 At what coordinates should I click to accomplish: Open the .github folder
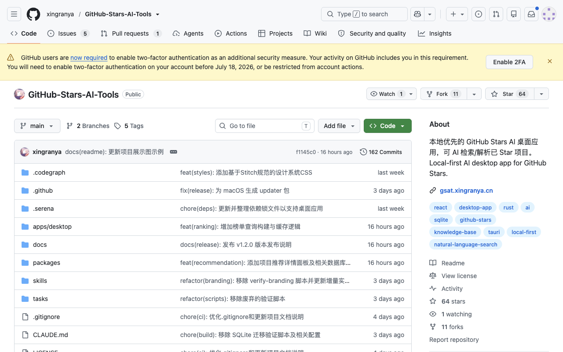click(43, 191)
